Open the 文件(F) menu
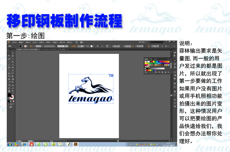 14,42
